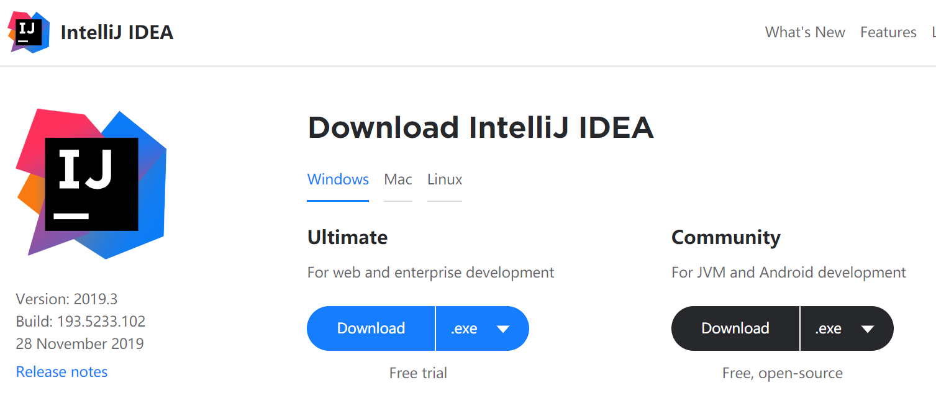Open the Release notes link
Image resolution: width=936 pixels, height=416 pixels.
tap(61, 372)
